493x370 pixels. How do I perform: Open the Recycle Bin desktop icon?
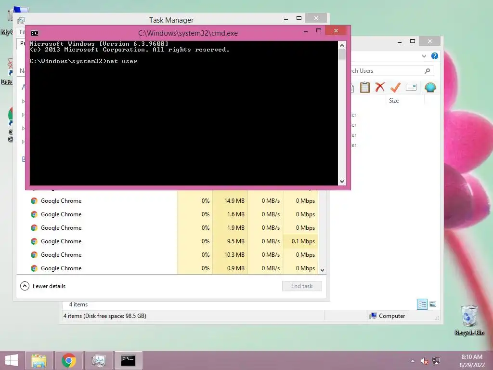point(469,320)
